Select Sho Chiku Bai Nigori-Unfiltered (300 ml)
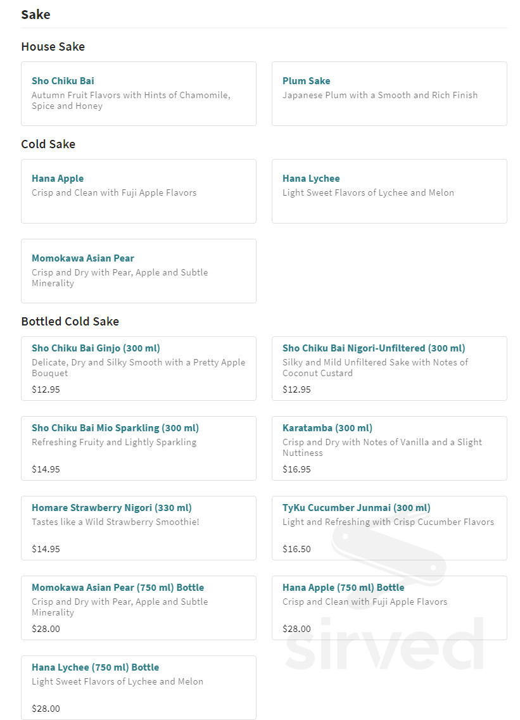 [374, 348]
